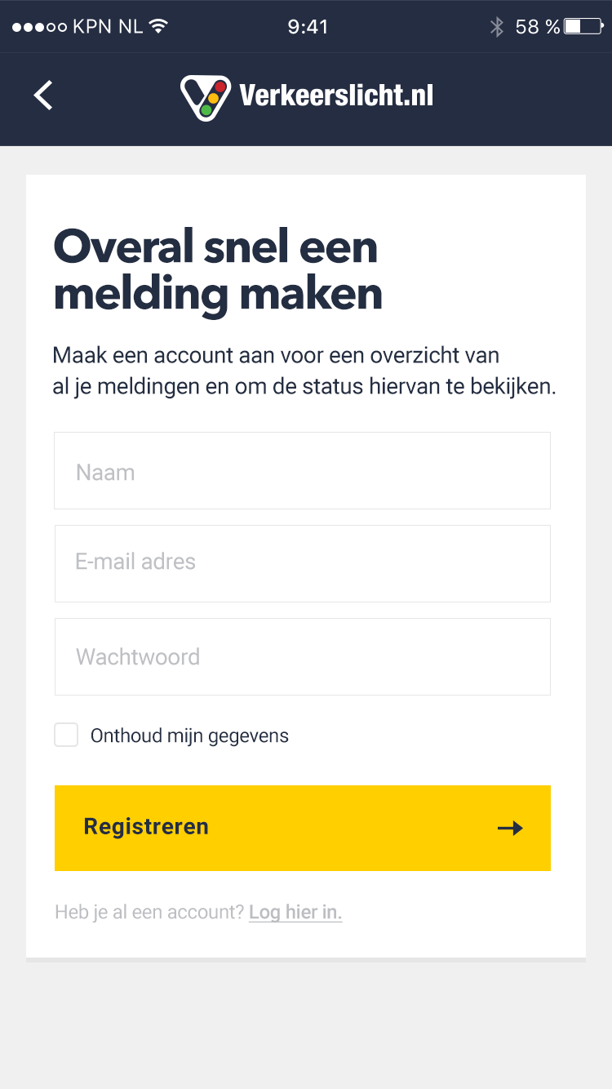The image size is (612, 1089).
Task: Tap the back arrow in header
Action: click(x=43, y=96)
